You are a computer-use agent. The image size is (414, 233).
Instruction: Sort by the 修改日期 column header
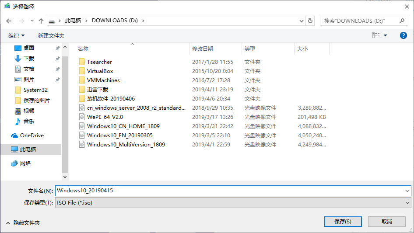coord(203,49)
